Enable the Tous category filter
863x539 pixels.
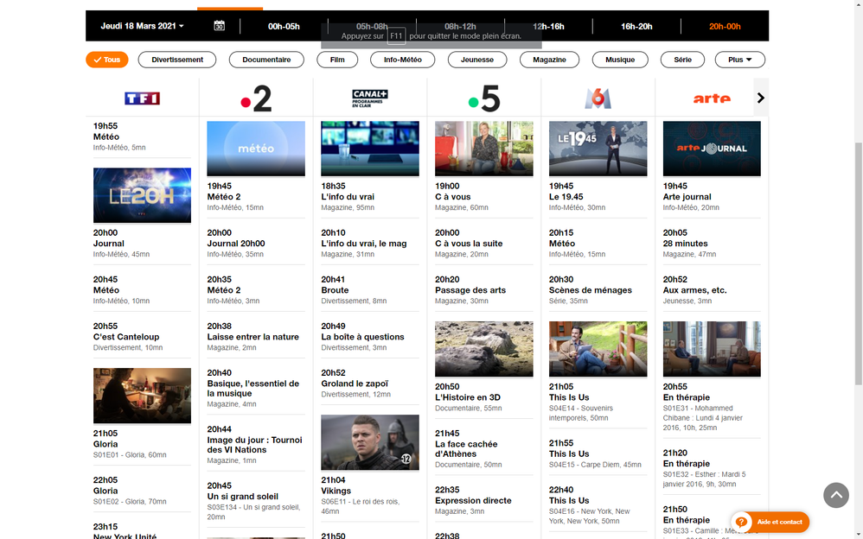point(107,60)
